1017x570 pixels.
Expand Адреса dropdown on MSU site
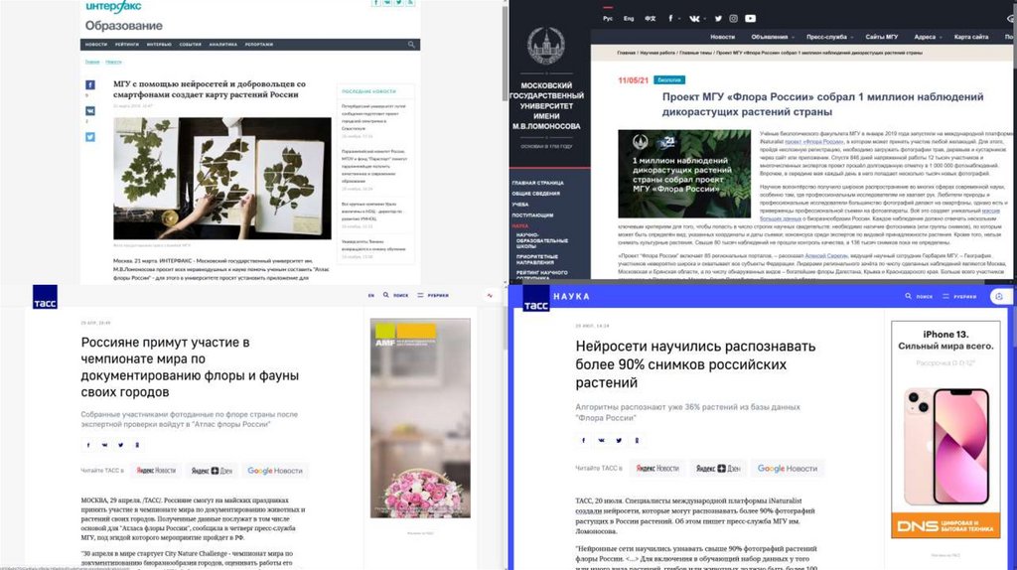928,37
